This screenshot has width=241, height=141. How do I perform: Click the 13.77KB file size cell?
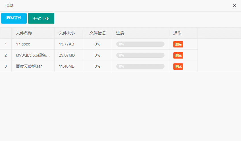point(67,44)
